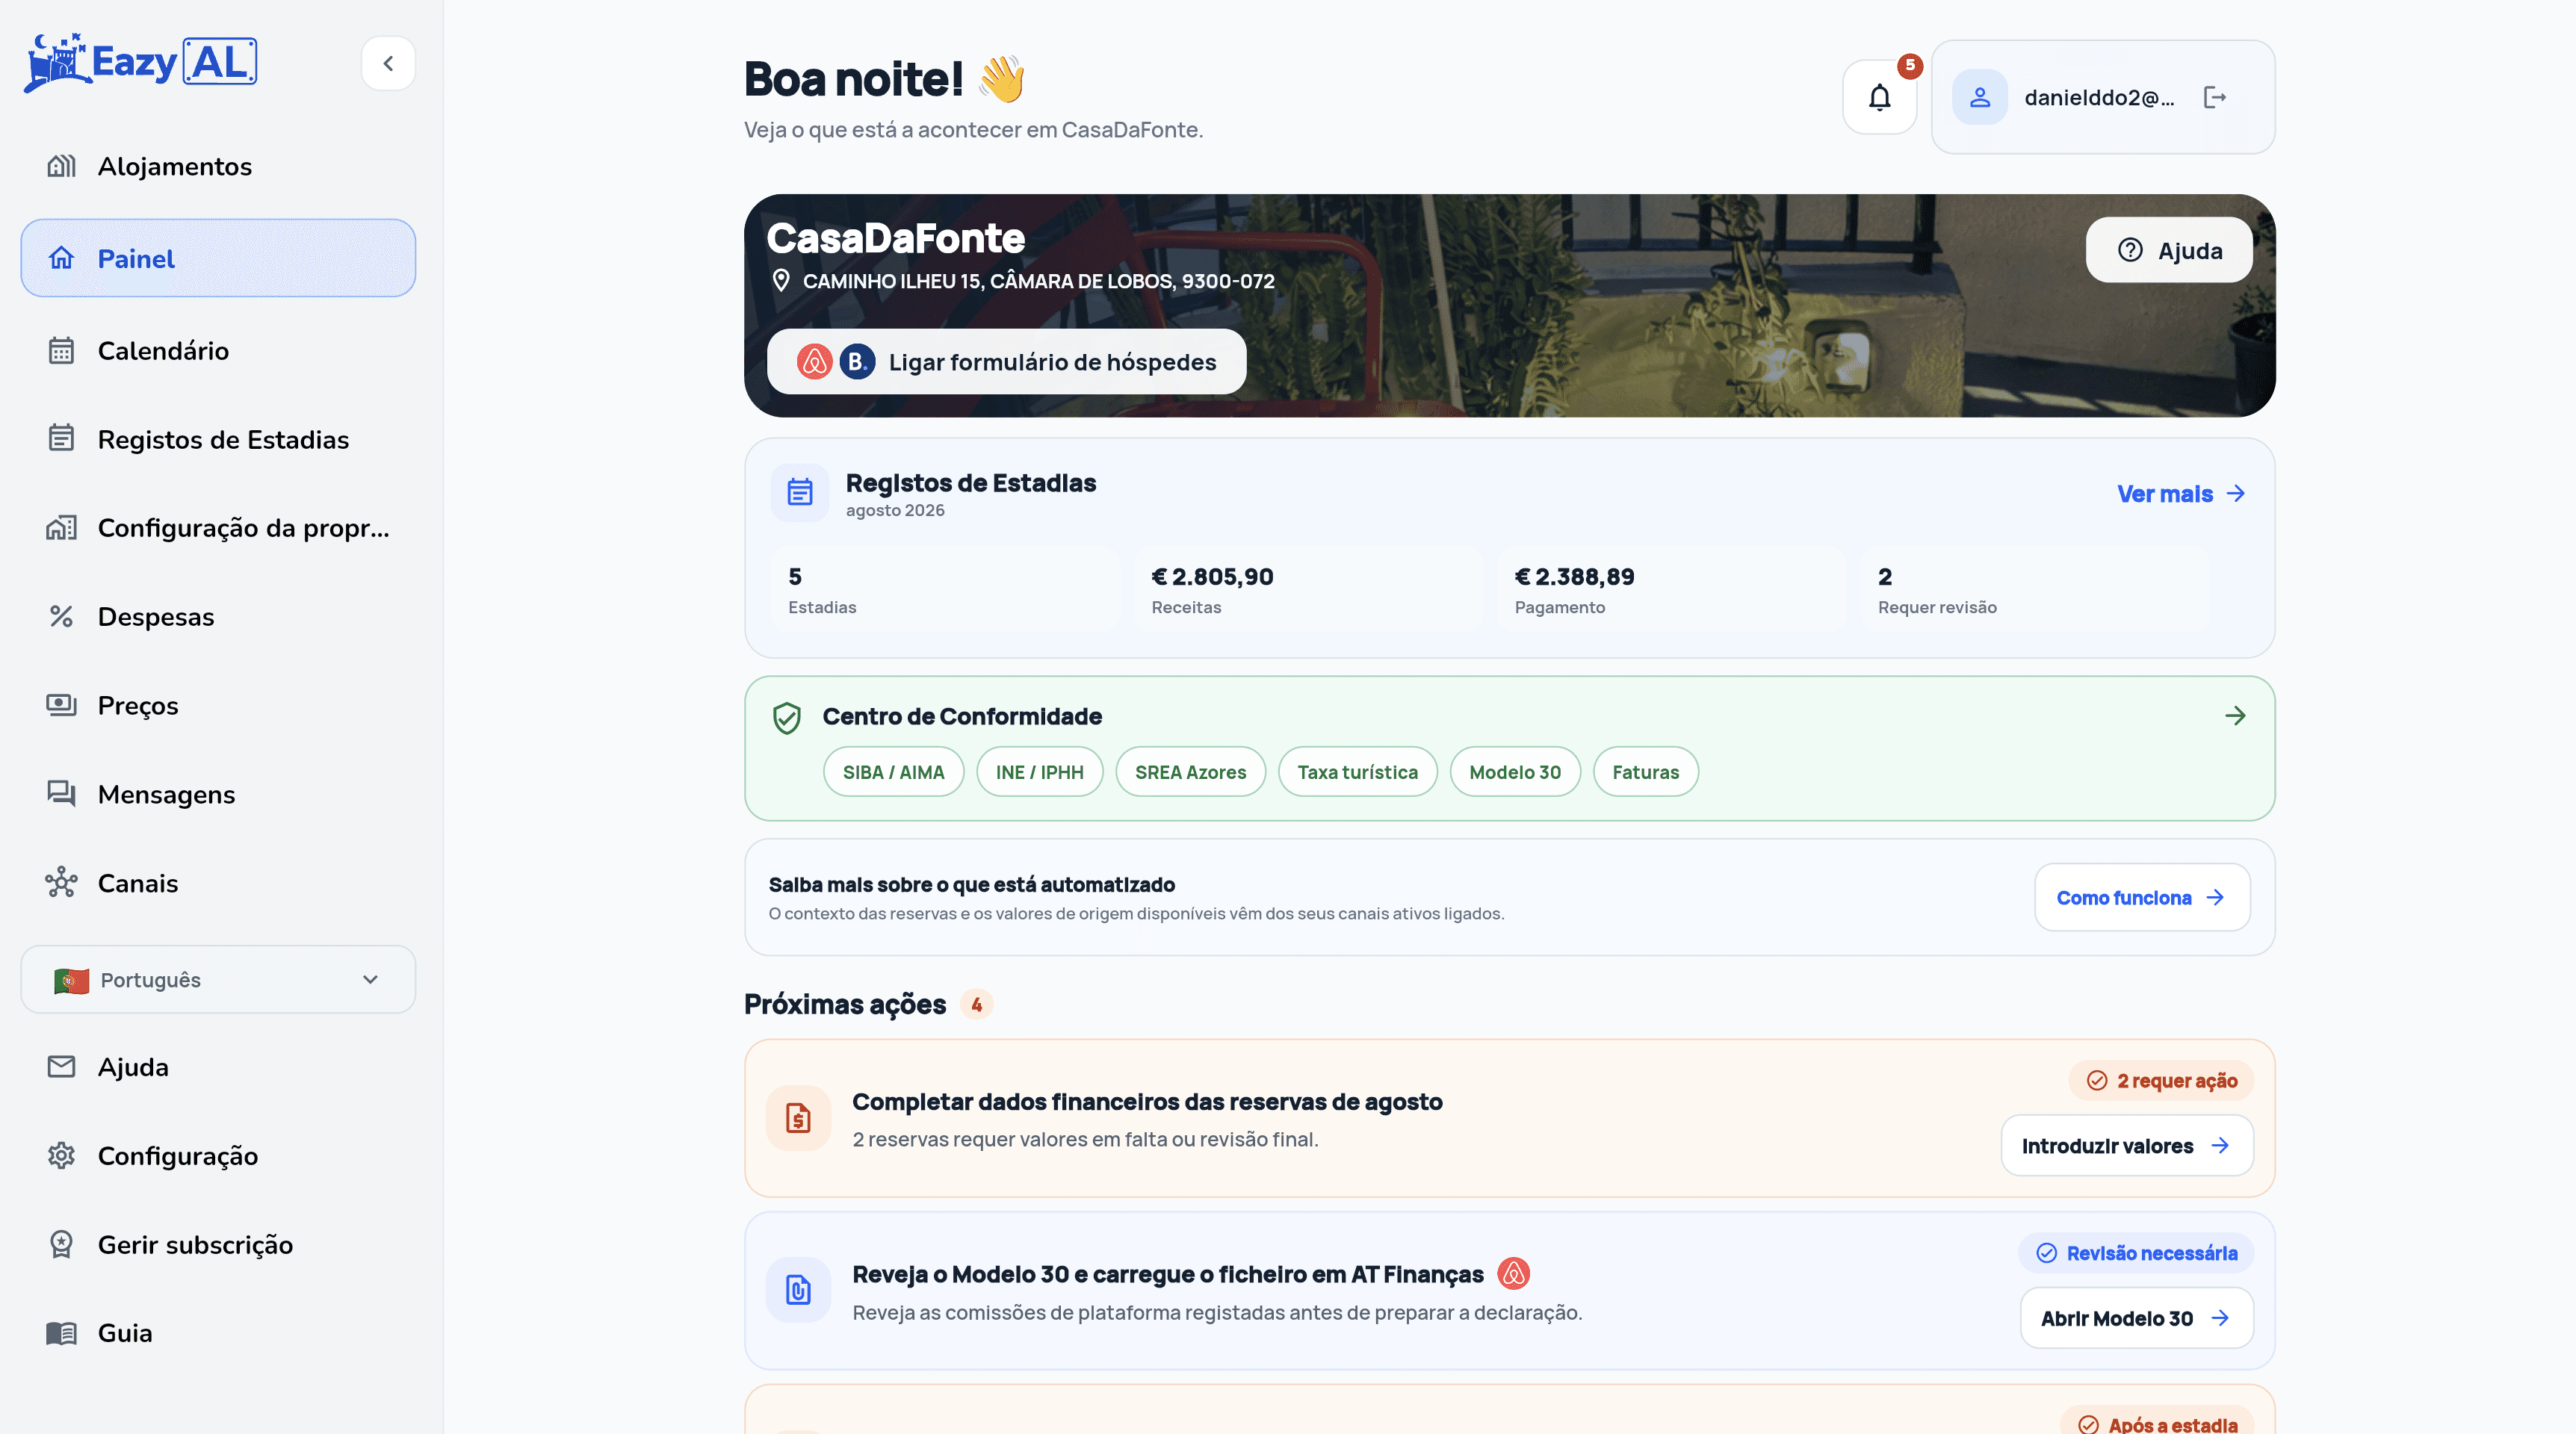Viewport: 2576px width, 1434px height.
Task: Select the Painel menu item
Action: (x=218, y=258)
